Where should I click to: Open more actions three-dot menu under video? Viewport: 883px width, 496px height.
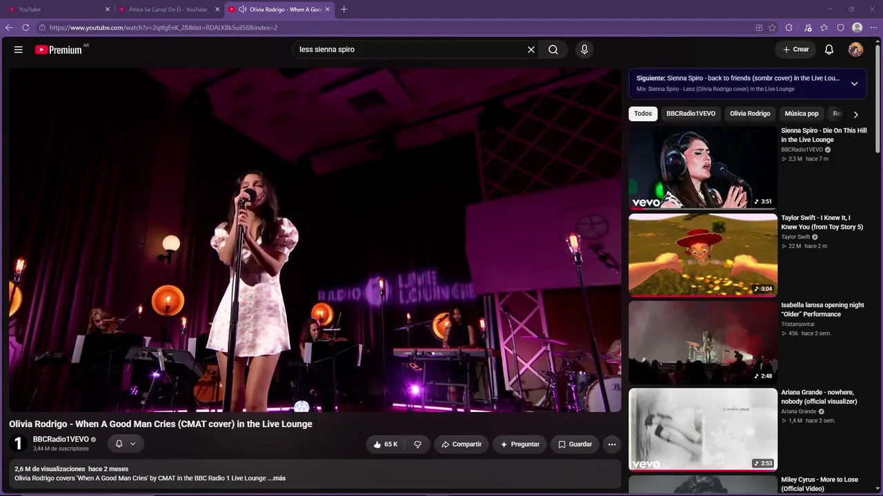612,444
